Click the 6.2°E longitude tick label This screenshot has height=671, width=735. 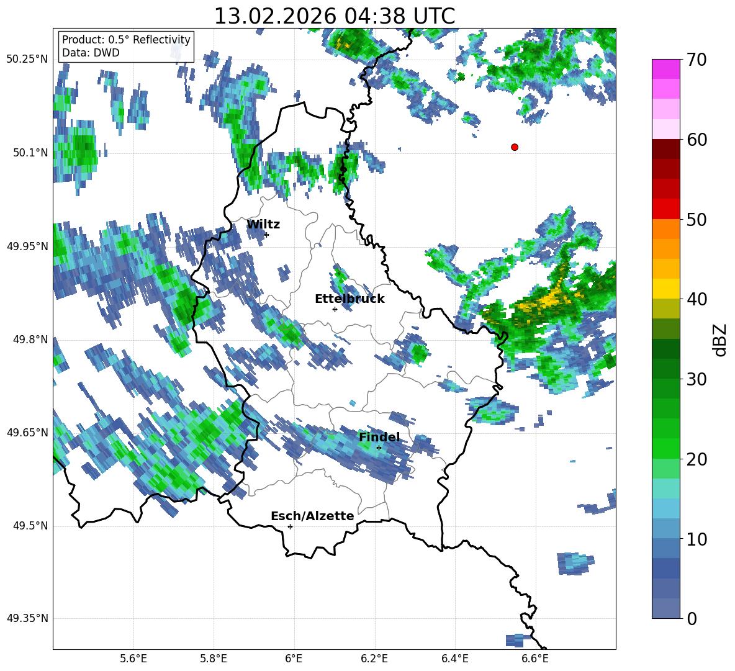tap(374, 659)
